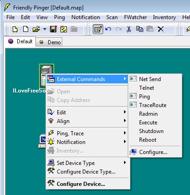Toggle the edit mode toolbar button

(x=98, y=29)
